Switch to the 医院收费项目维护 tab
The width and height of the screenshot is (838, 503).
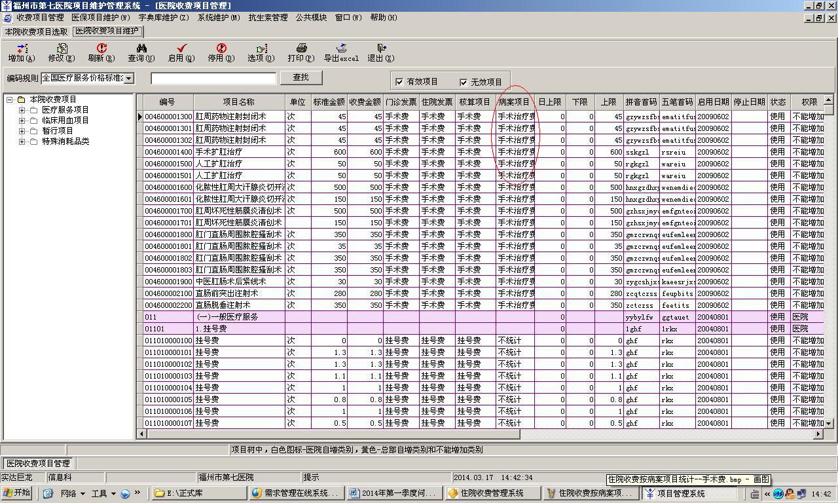tap(107, 31)
